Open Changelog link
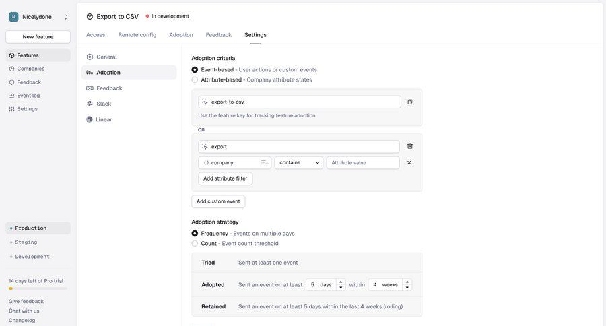The height and width of the screenshot is (326, 606). pos(22,320)
